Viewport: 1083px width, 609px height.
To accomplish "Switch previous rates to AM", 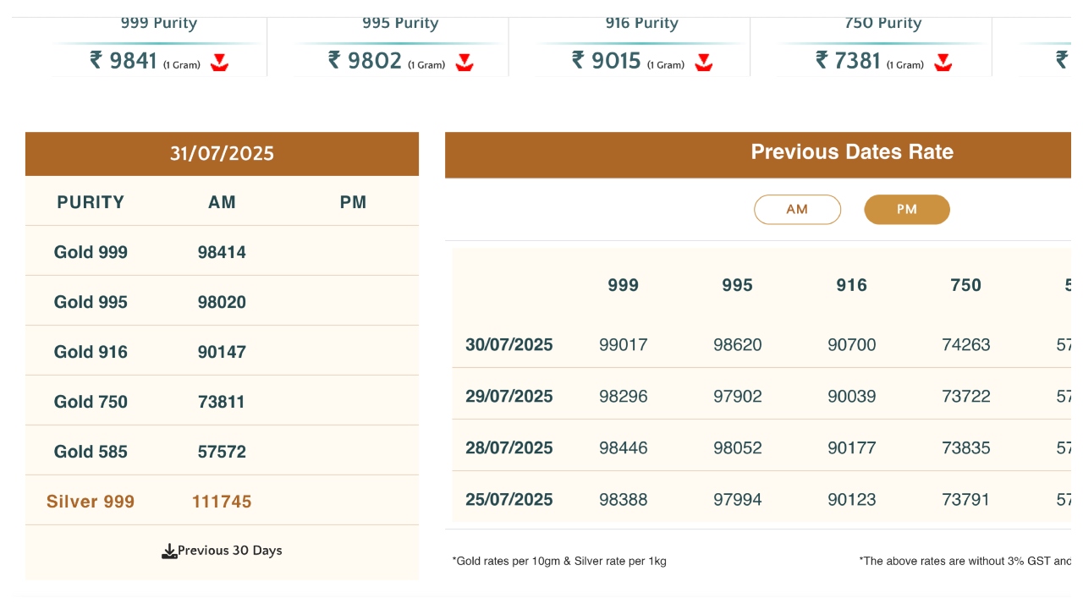I will [x=797, y=210].
